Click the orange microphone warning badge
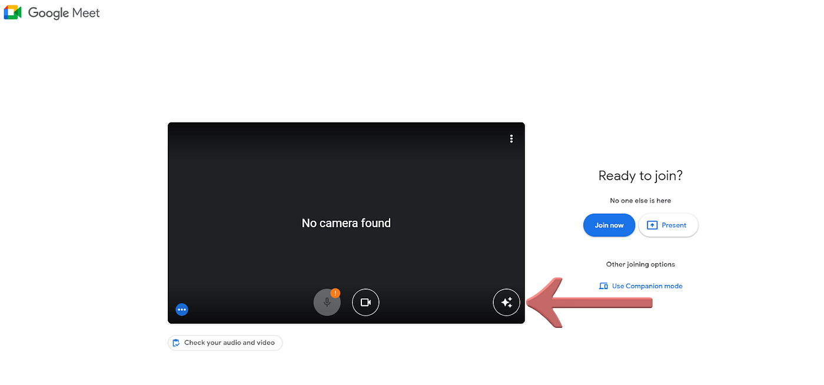Viewport: 824px width, 385px height. pyautogui.click(x=335, y=292)
